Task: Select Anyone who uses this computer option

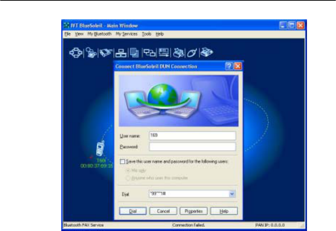Action: [x=128, y=178]
